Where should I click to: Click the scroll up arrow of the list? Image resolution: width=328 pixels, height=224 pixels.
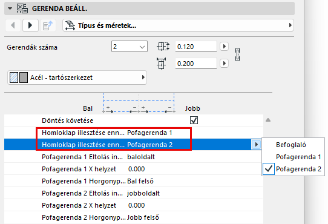(268, 120)
